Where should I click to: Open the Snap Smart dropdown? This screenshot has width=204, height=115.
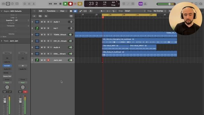[135, 11]
